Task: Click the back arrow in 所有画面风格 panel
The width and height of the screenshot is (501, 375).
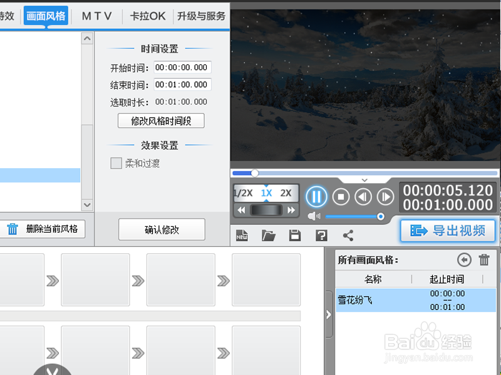Action: point(464,260)
